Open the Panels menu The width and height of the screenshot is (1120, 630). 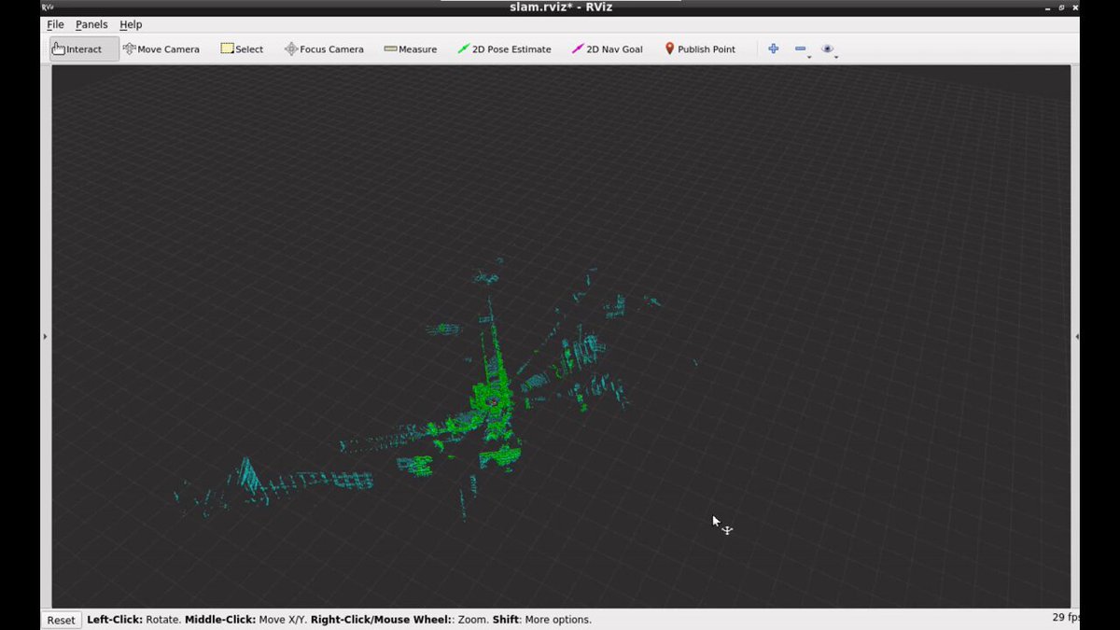[91, 24]
